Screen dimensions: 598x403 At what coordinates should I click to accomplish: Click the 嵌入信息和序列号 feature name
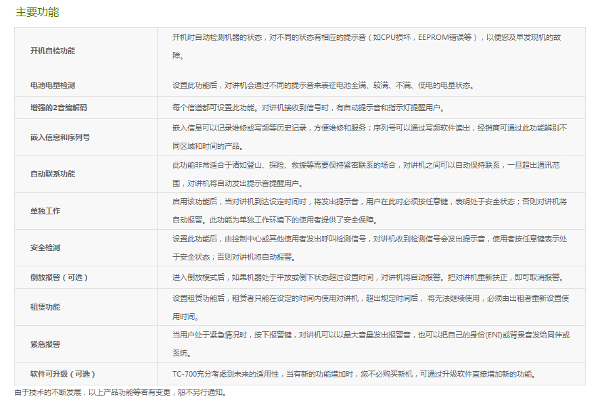(x=60, y=137)
